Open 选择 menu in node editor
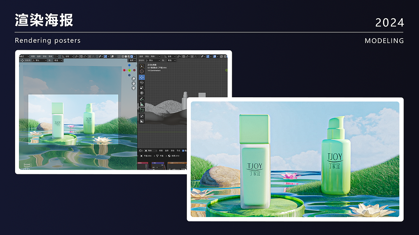The image size is (419, 235). click(167, 151)
